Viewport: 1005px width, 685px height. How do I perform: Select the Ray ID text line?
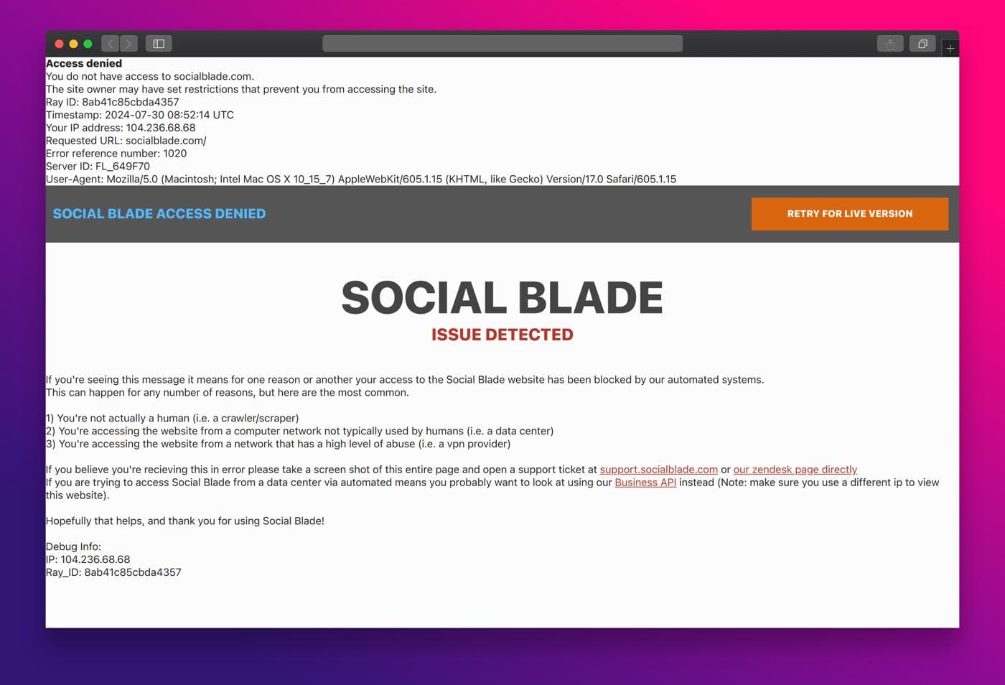pyautogui.click(x=111, y=102)
